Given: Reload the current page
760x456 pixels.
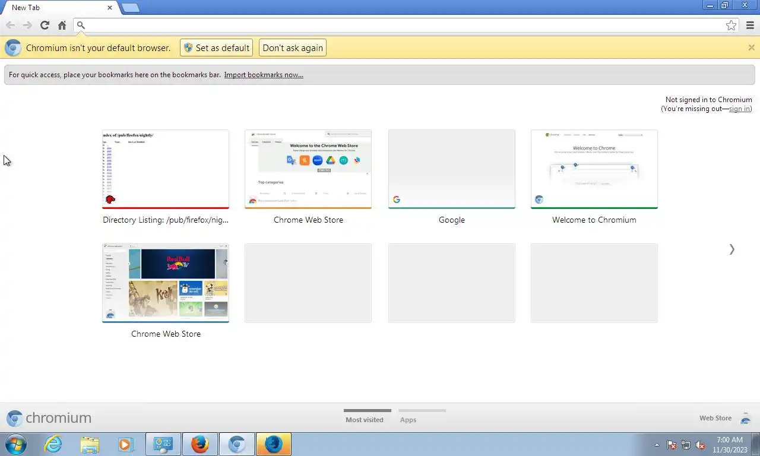Looking at the screenshot, I should click(45, 25).
